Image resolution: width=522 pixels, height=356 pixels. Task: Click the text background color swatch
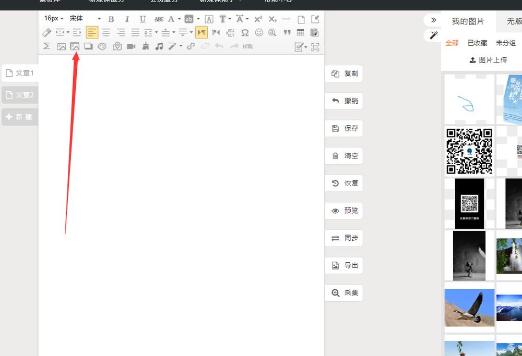189,19
